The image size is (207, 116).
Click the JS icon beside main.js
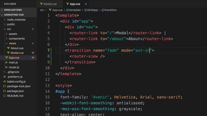pyautogui.click(x=6, y=62)
